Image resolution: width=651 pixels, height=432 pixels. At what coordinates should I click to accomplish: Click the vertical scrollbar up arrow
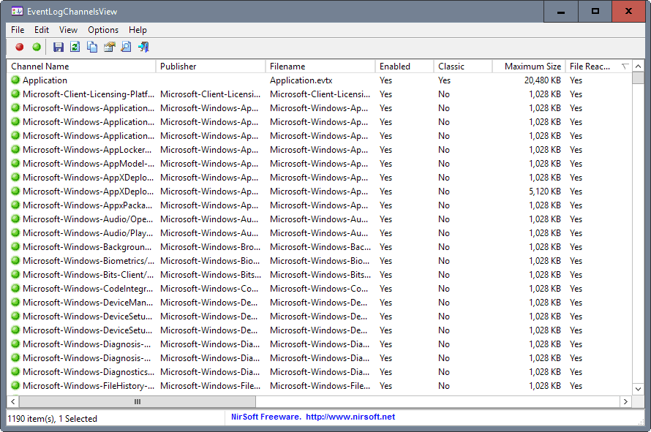(638, 66)
